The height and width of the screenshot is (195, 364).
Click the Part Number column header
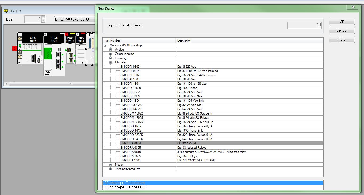point(139,40)
